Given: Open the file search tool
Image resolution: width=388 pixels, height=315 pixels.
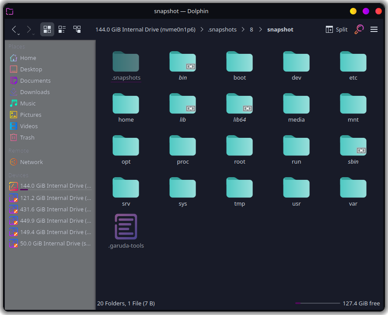Looking at the screenshot, I should (359, 29).
